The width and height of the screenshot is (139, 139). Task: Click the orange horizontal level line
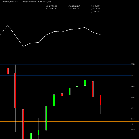[x=69, y=122]
